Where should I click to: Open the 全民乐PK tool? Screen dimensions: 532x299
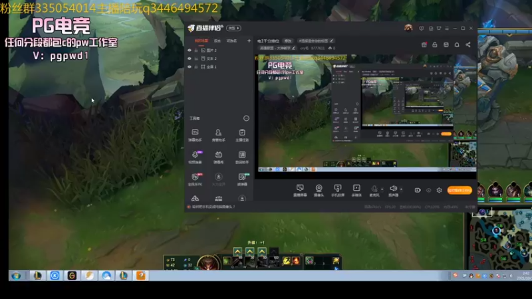195,179
